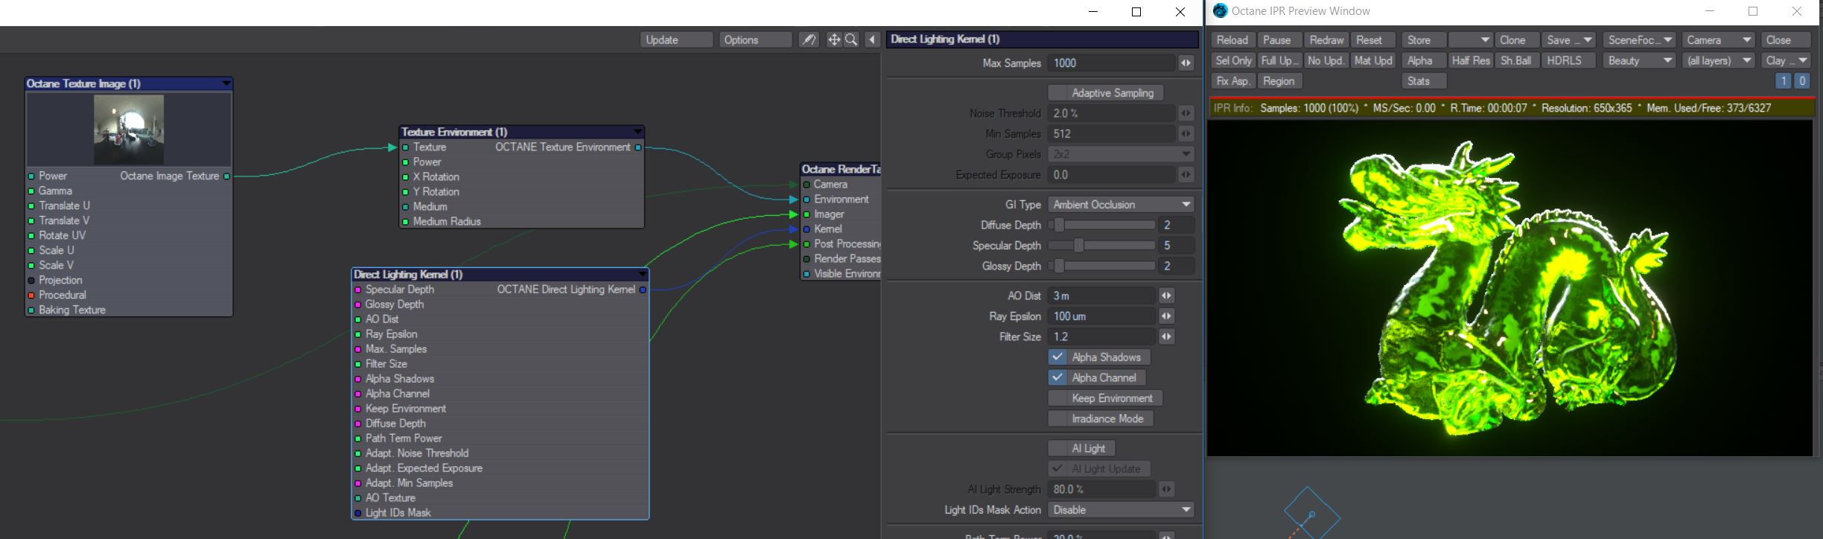This screenshot has height=539, width=1823.
Task: Click the Gamma input port on Texture Image node
Action: tap(31, 191)
